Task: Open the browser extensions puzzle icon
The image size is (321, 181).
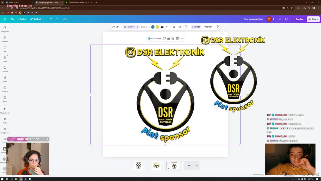Action: [x=298, y=8]
